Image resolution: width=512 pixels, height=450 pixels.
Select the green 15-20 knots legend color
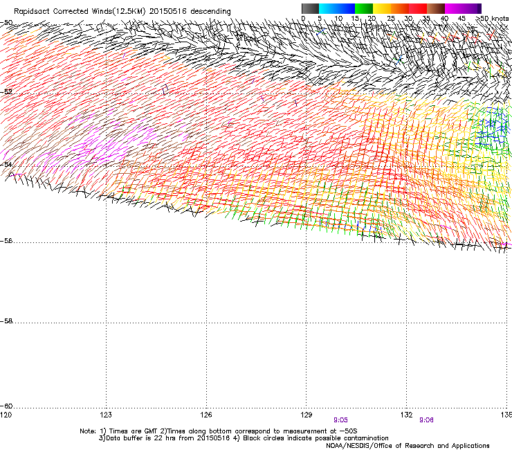point(364,8)
